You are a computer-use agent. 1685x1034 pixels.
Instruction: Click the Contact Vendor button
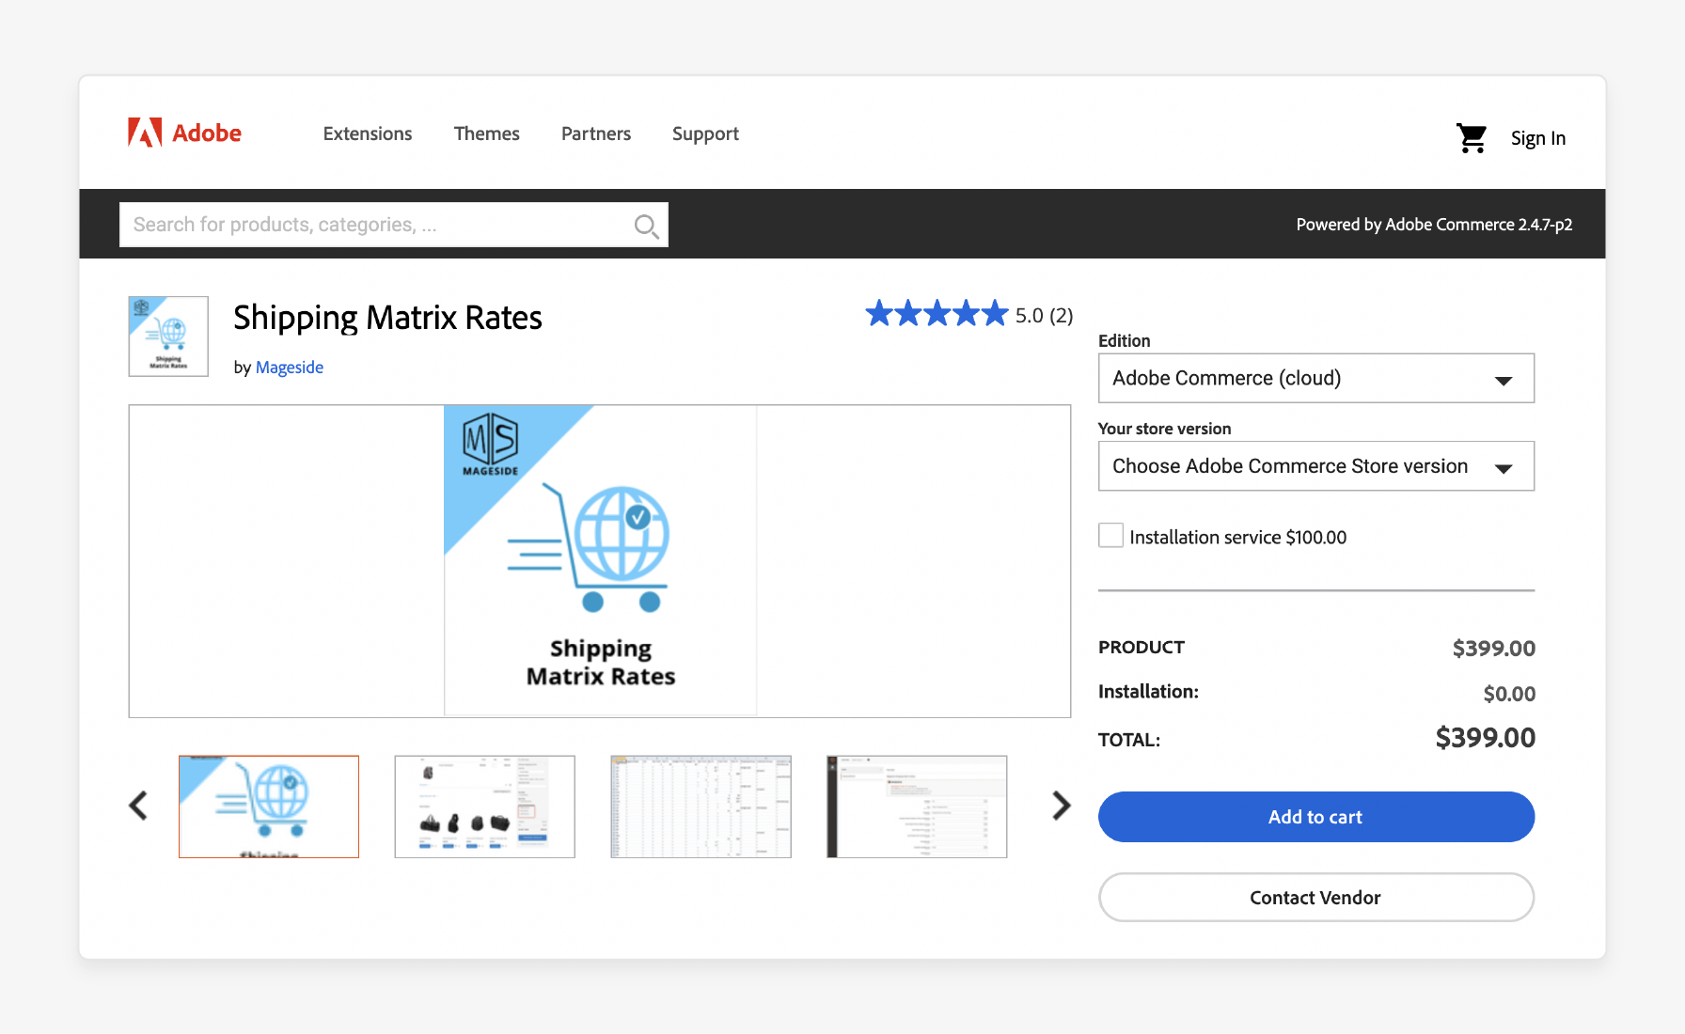tap(1316, 898)
